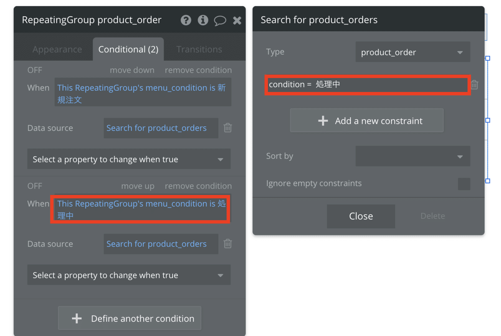Switch to the Transitions tab
This screenshot has height=336, width=501.
point(199,50)
